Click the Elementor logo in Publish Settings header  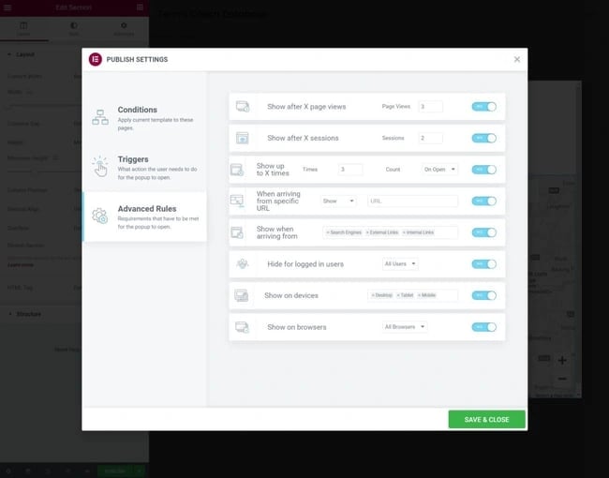pos(95,58)
